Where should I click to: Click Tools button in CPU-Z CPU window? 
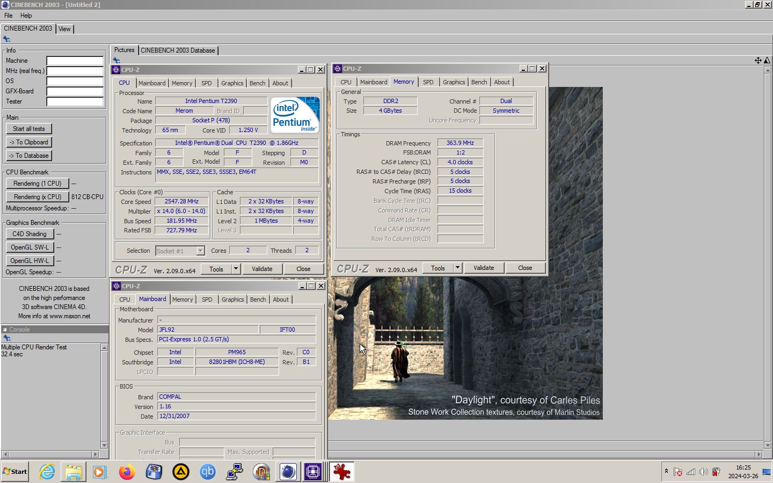point(216,269)
